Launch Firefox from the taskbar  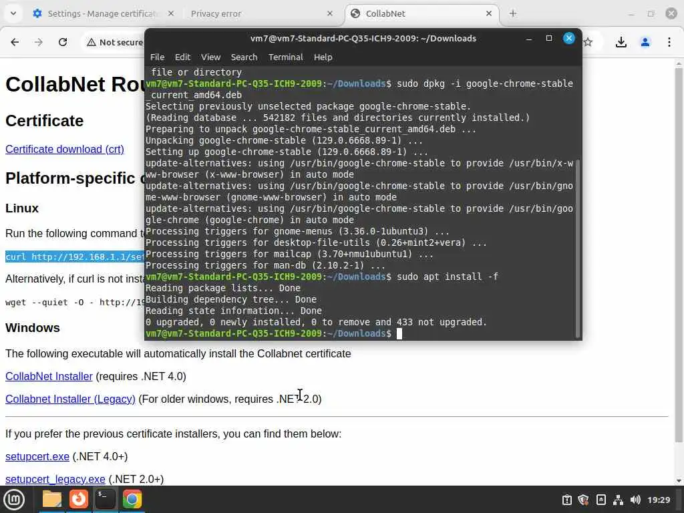79,499
